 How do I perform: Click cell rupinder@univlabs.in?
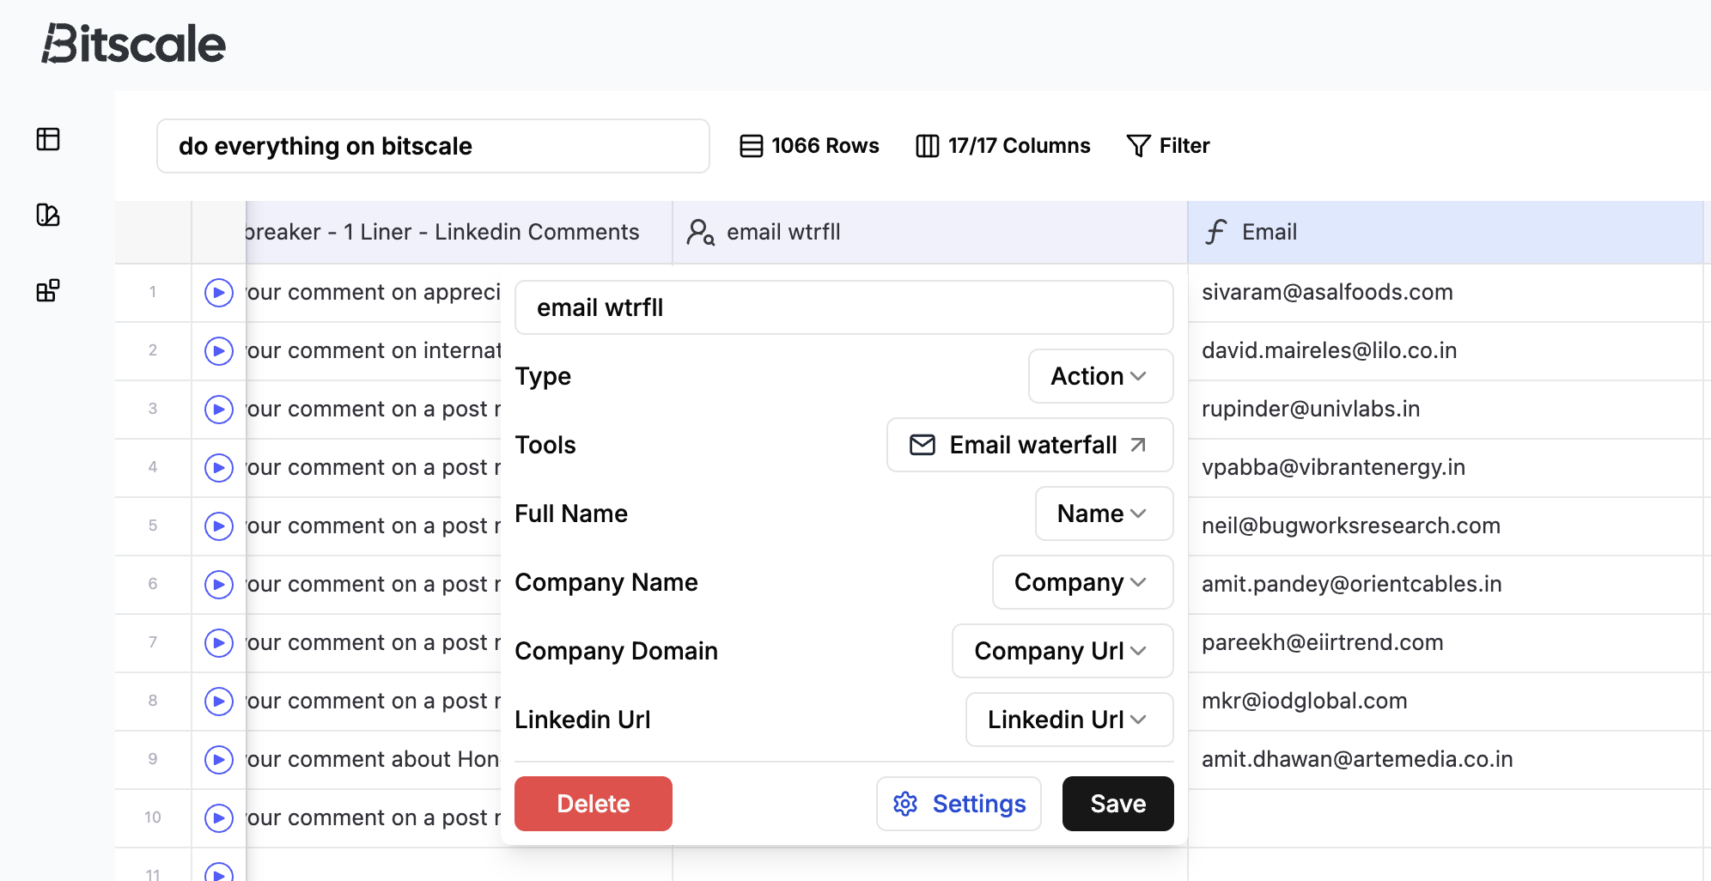(1446, 410)
